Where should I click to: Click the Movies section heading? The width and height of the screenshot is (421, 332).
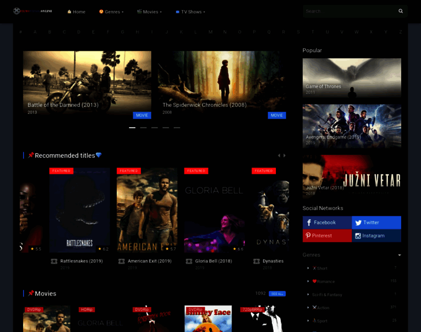pyautogui.click(x=45, y=293)
